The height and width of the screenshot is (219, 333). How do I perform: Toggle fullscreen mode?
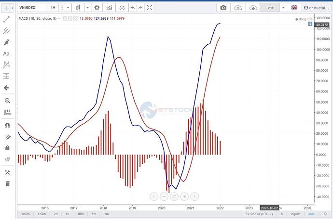pos(150,8)
